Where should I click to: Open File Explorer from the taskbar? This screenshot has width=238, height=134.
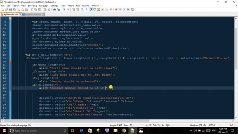pyautogui.click(x=116, y=131)
